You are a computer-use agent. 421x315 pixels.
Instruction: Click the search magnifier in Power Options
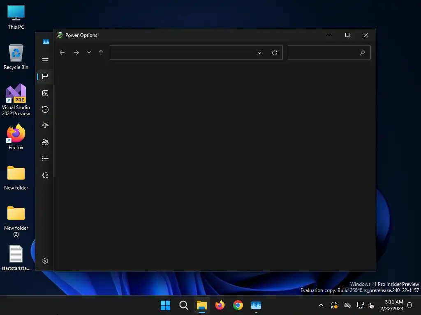[362, 53]
